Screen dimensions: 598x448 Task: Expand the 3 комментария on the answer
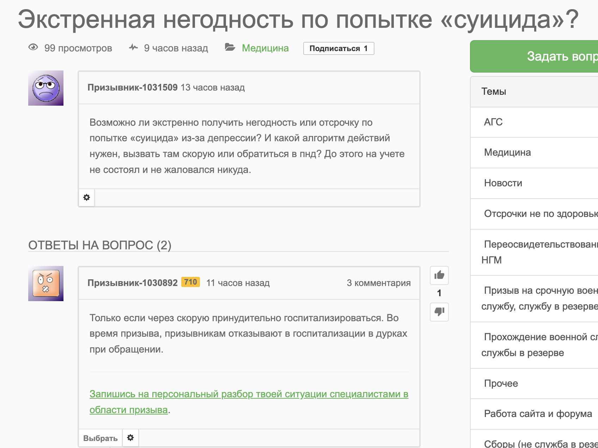coord(378,283)
